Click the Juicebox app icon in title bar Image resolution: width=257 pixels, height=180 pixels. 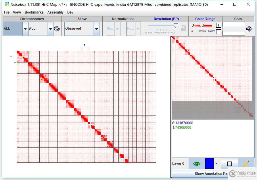point(7,4)
